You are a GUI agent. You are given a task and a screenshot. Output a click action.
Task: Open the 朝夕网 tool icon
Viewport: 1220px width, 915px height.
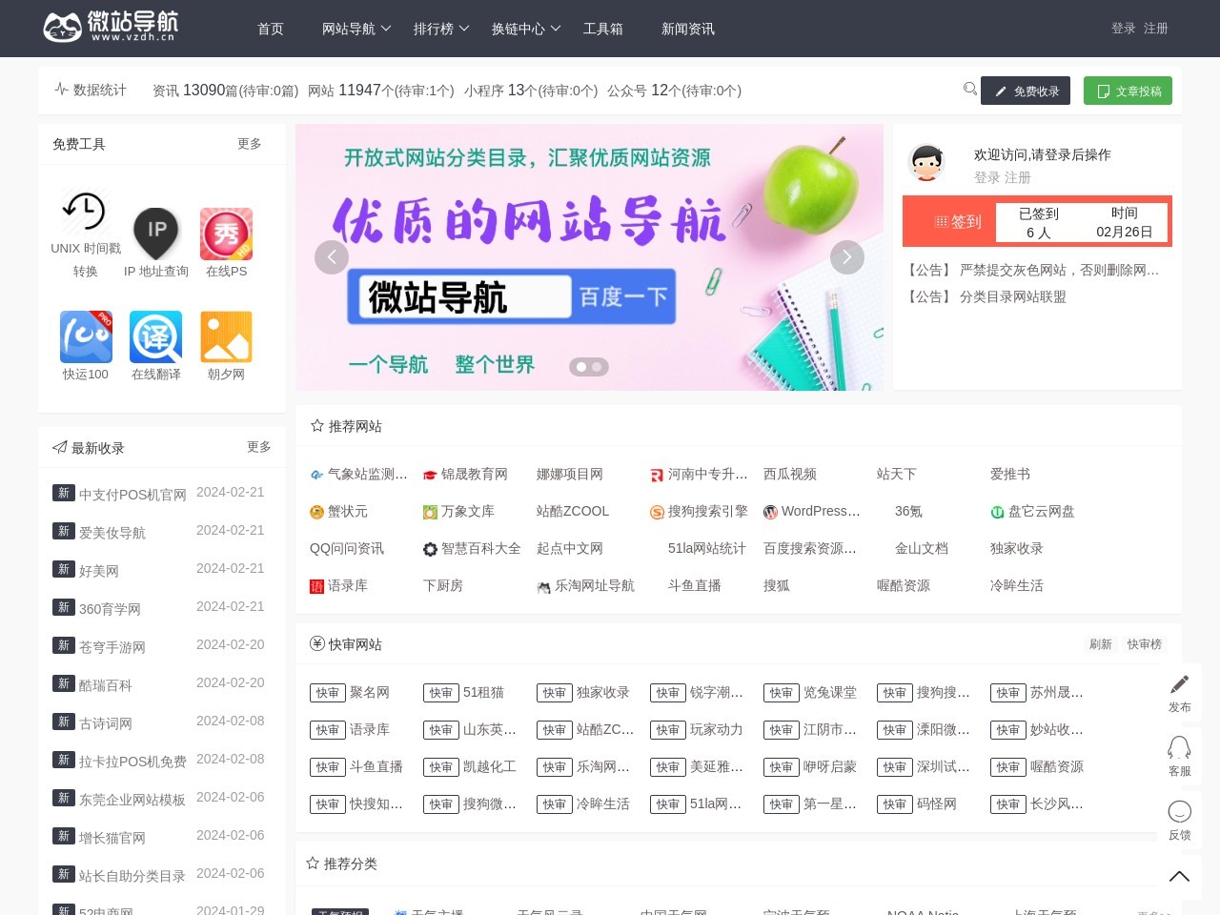coord(226,337)
